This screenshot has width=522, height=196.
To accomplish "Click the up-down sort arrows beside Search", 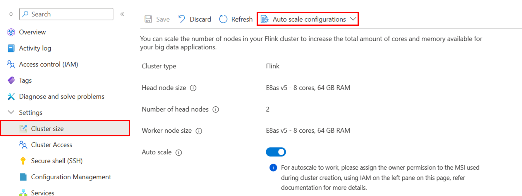I will [11, 14].
